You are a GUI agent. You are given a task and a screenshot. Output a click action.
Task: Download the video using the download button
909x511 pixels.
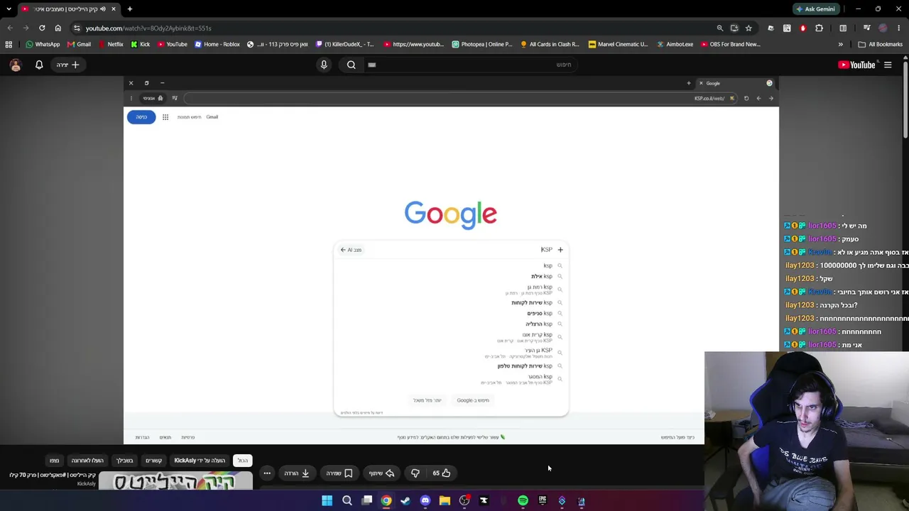point(297,473)
